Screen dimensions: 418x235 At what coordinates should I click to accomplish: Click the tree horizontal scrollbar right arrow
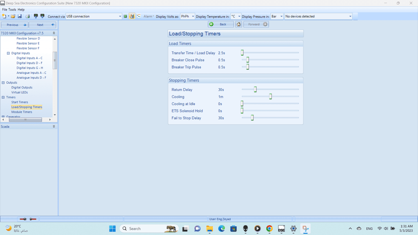click(50, 120)
